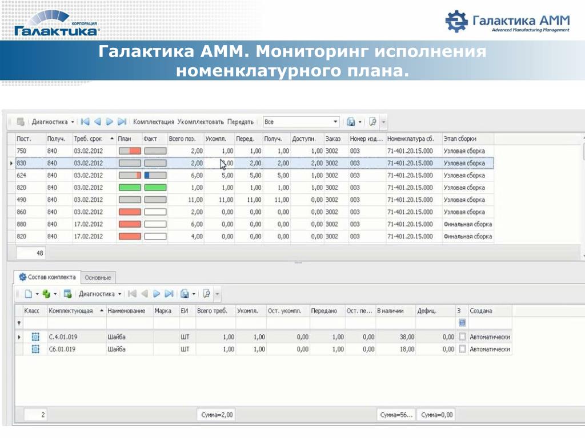Go to last record in lower toolbar
Image resolution: width=585 pixels, height=438 pixels.
coord(169,294)
